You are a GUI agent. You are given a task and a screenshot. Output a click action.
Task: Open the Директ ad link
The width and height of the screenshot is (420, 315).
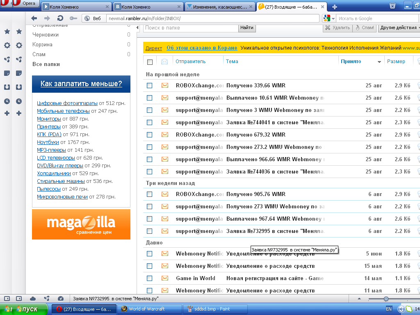point(154,48)
